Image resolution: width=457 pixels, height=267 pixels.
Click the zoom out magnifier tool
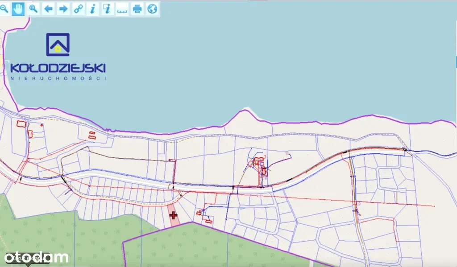[4, 8]
